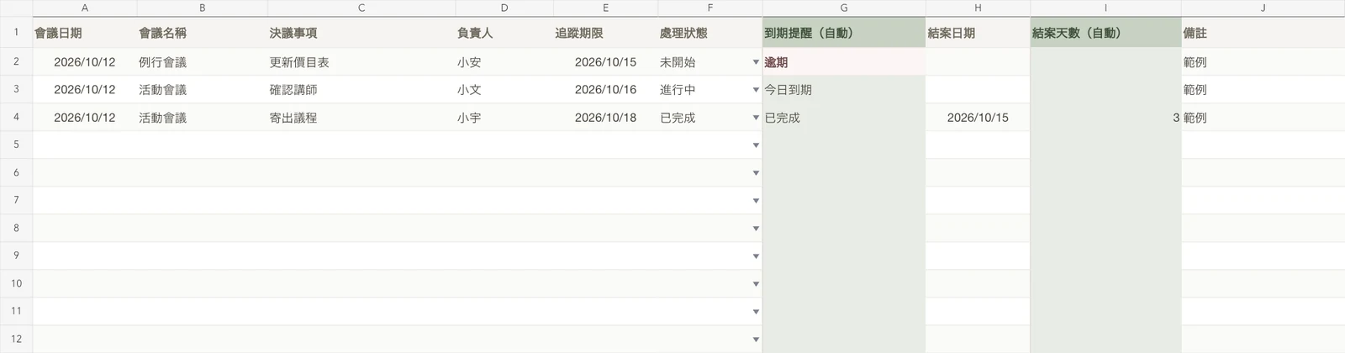The width and height of the screenshot is (1345, 353).
Task: Open the dropdown arrow in row 9
Action: point(756,256)
